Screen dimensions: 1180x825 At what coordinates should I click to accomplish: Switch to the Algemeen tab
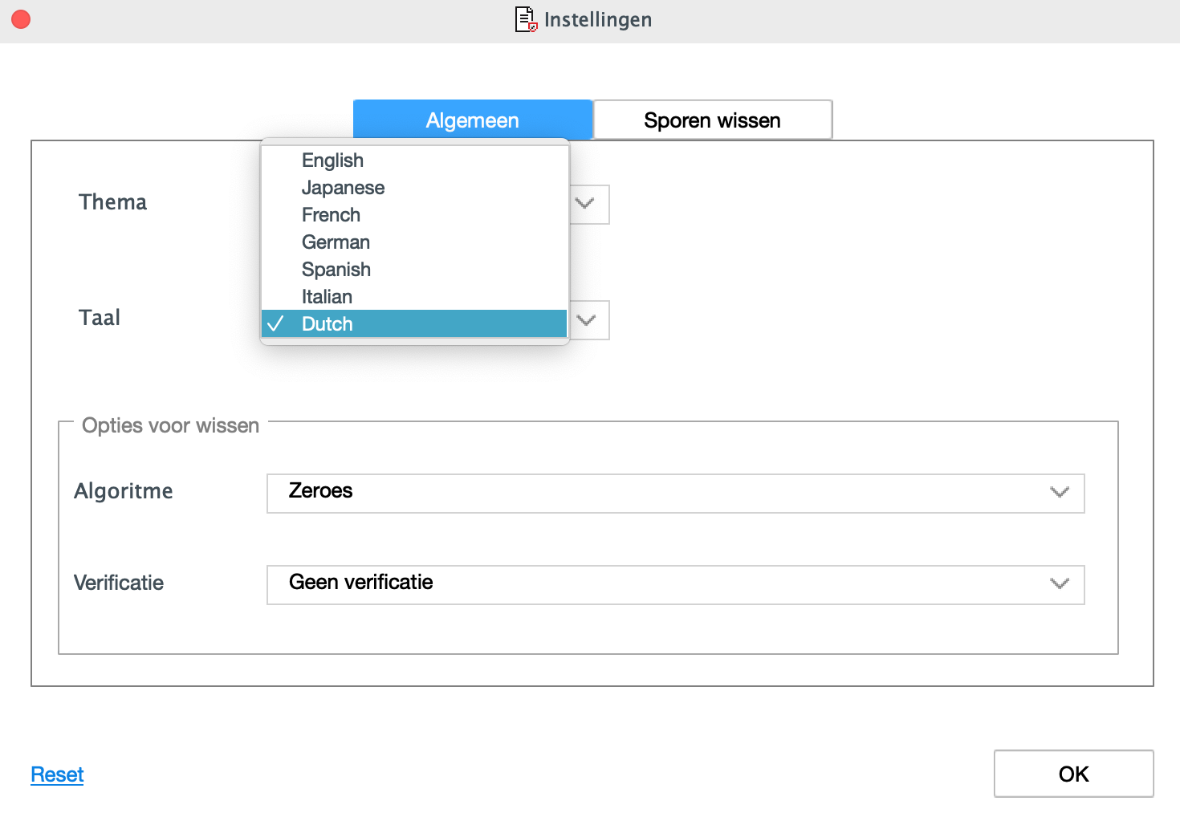point(473,120)
